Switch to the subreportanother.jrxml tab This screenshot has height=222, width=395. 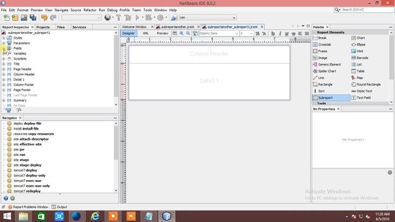[x=178, y=27]
